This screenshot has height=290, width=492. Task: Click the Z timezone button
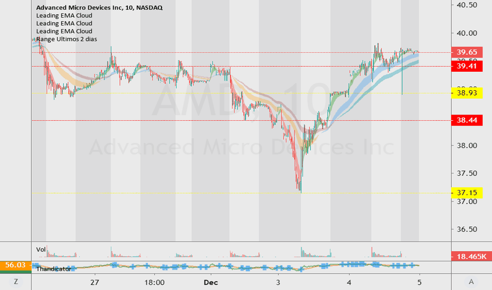(16, 282)
